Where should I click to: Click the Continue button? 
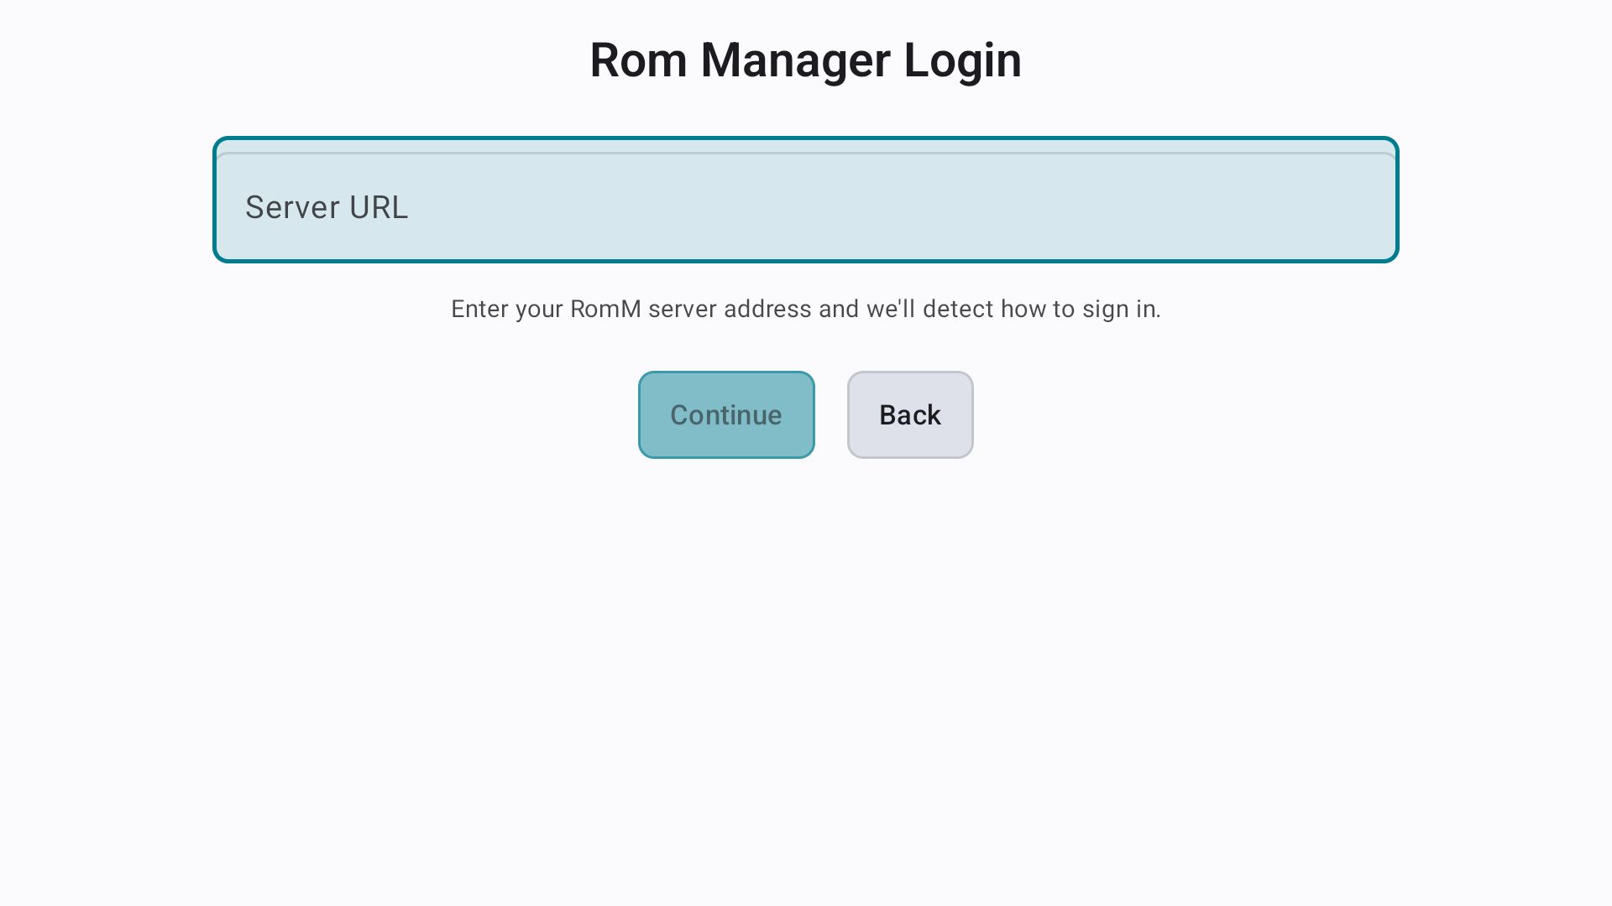pos(726,414)
